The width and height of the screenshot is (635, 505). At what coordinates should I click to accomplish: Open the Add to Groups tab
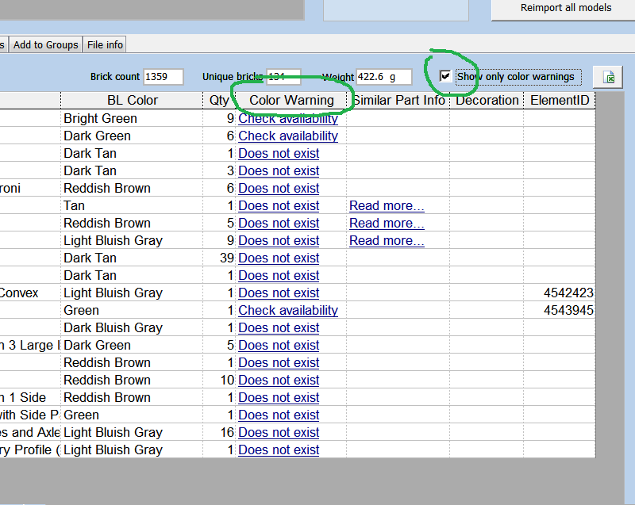[x=46, y=45]
